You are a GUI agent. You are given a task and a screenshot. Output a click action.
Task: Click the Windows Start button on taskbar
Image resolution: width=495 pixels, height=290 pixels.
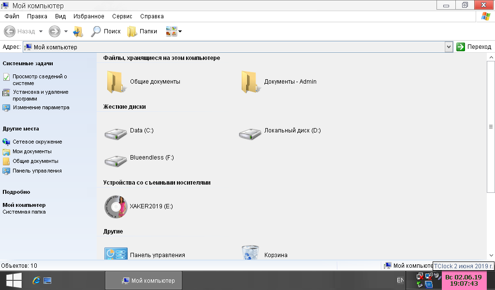pos(13,280)
